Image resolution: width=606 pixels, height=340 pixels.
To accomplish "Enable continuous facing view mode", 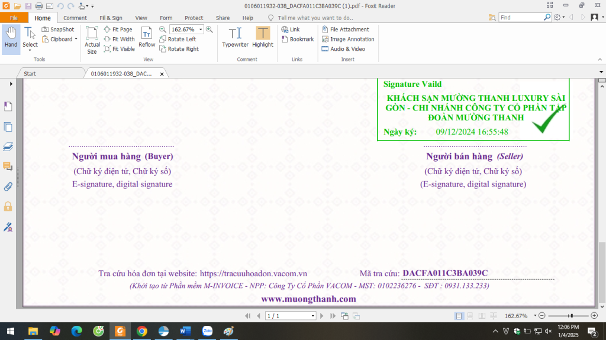I will (x=494, y=316).
